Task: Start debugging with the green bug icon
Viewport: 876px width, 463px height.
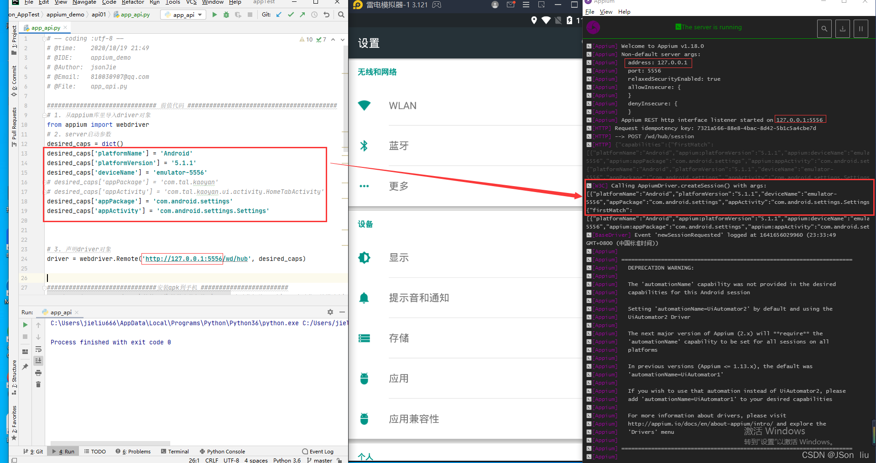Action: (226, 15)
